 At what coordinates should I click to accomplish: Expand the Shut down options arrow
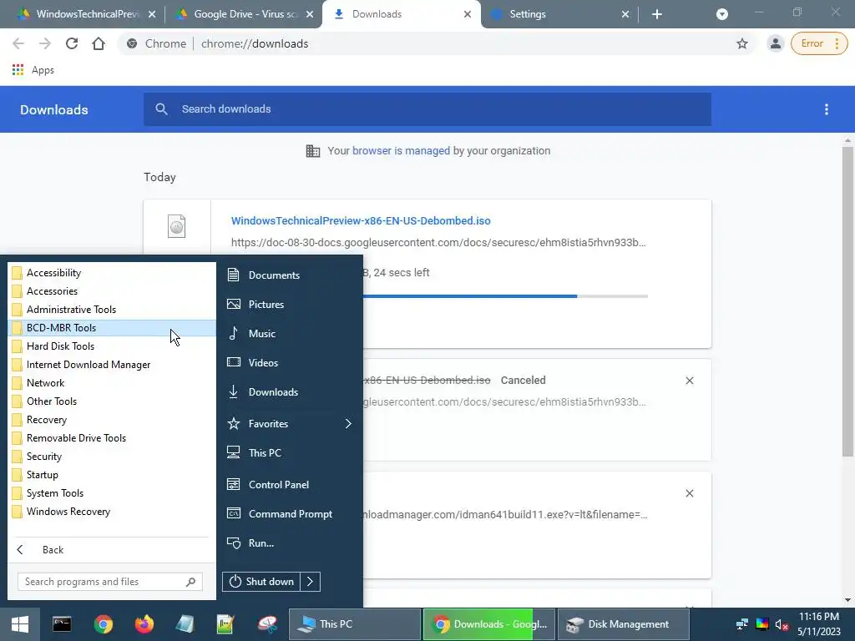[311, 582]
